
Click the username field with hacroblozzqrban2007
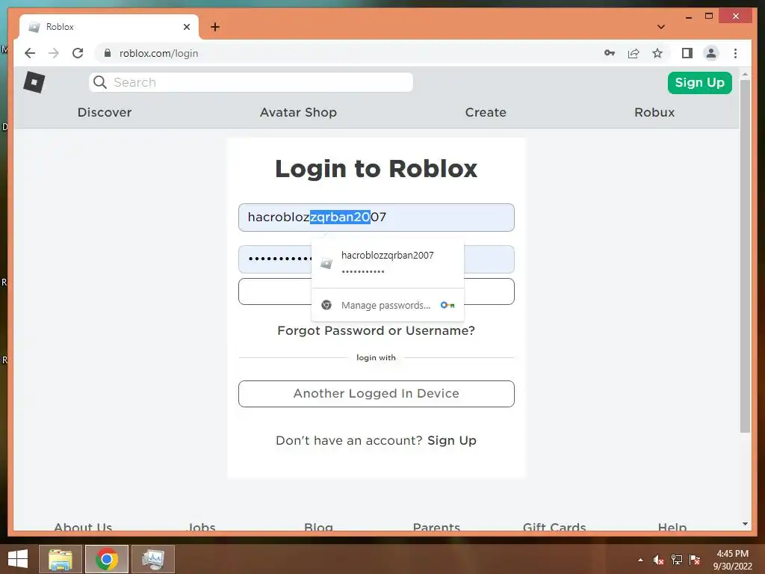point(377,217)
